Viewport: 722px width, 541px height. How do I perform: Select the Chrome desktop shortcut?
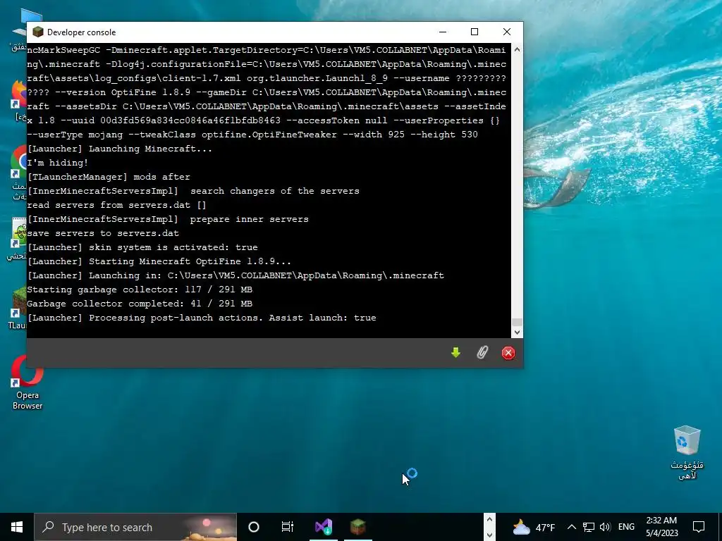(x=18, y=173)
